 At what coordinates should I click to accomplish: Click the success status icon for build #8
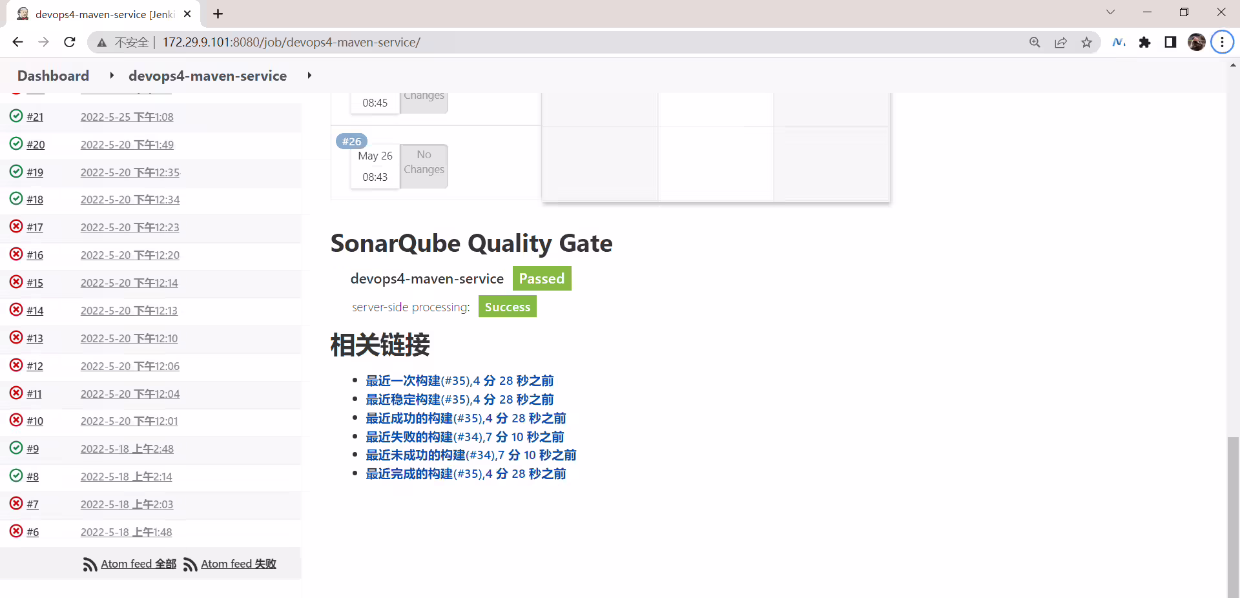point(16,475)
